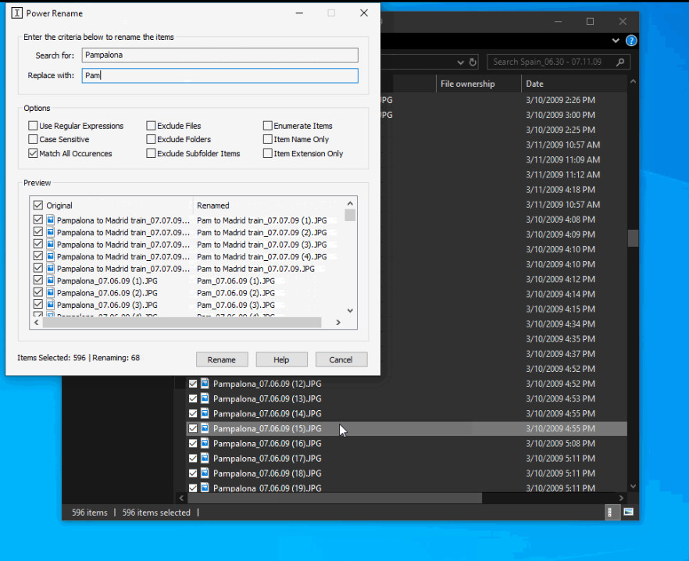
Task: Click the Rename button
Action: point(222,359)
